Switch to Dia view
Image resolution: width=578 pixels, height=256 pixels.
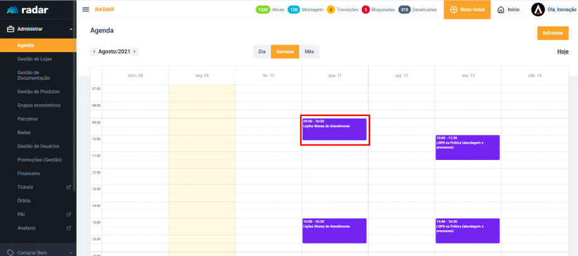pyautogui.click(x=262, y=51)
